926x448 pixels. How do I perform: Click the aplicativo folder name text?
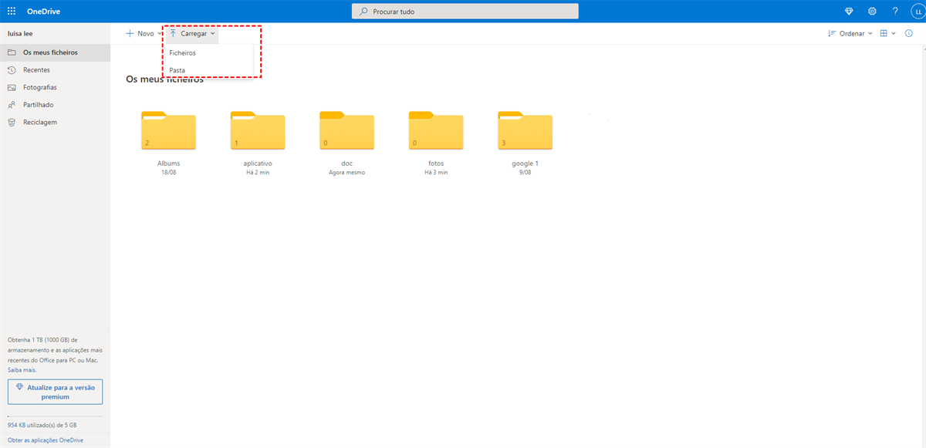click(258, 163)
